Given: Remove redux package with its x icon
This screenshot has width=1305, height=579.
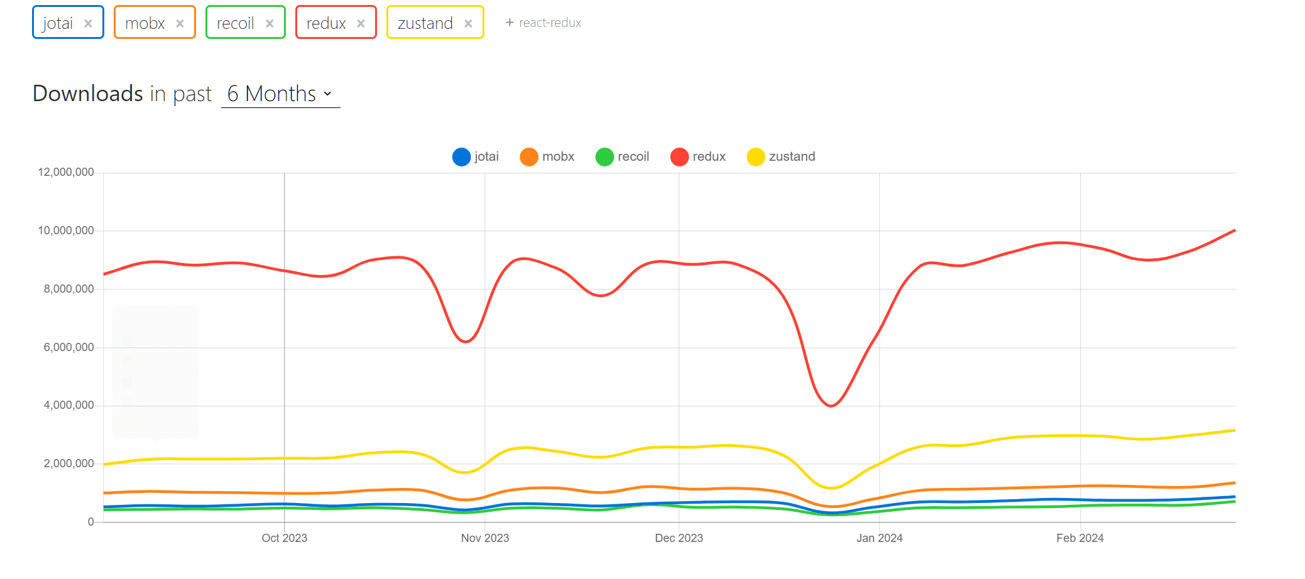Looking at the screenshot, I should click(361, 23).
